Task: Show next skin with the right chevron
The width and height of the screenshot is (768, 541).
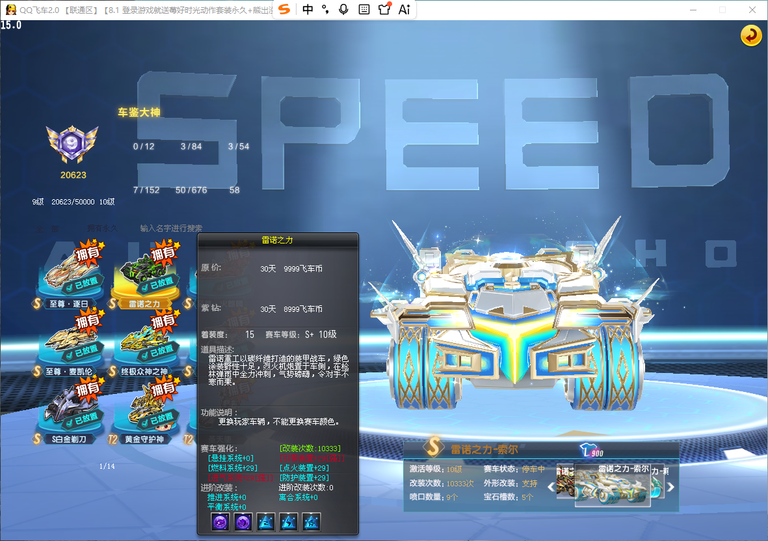Action: point(670,486)
